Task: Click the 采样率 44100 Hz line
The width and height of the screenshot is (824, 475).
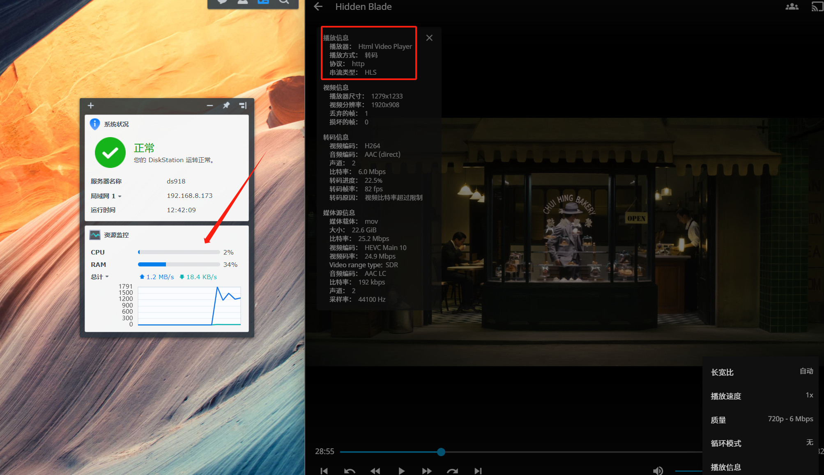Action: (x=357, y=299)
